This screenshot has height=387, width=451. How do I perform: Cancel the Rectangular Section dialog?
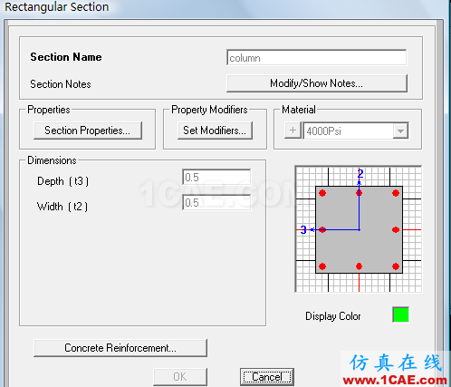click(x=267, y=377)
